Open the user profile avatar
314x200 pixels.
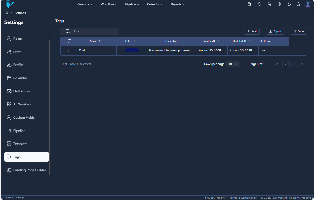point(308,4)
